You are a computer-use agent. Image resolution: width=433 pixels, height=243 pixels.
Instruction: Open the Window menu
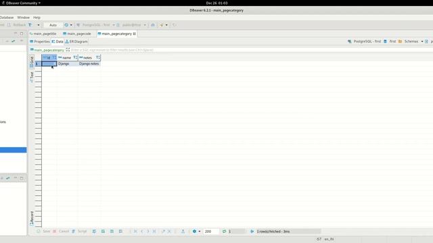coord(23,18)
